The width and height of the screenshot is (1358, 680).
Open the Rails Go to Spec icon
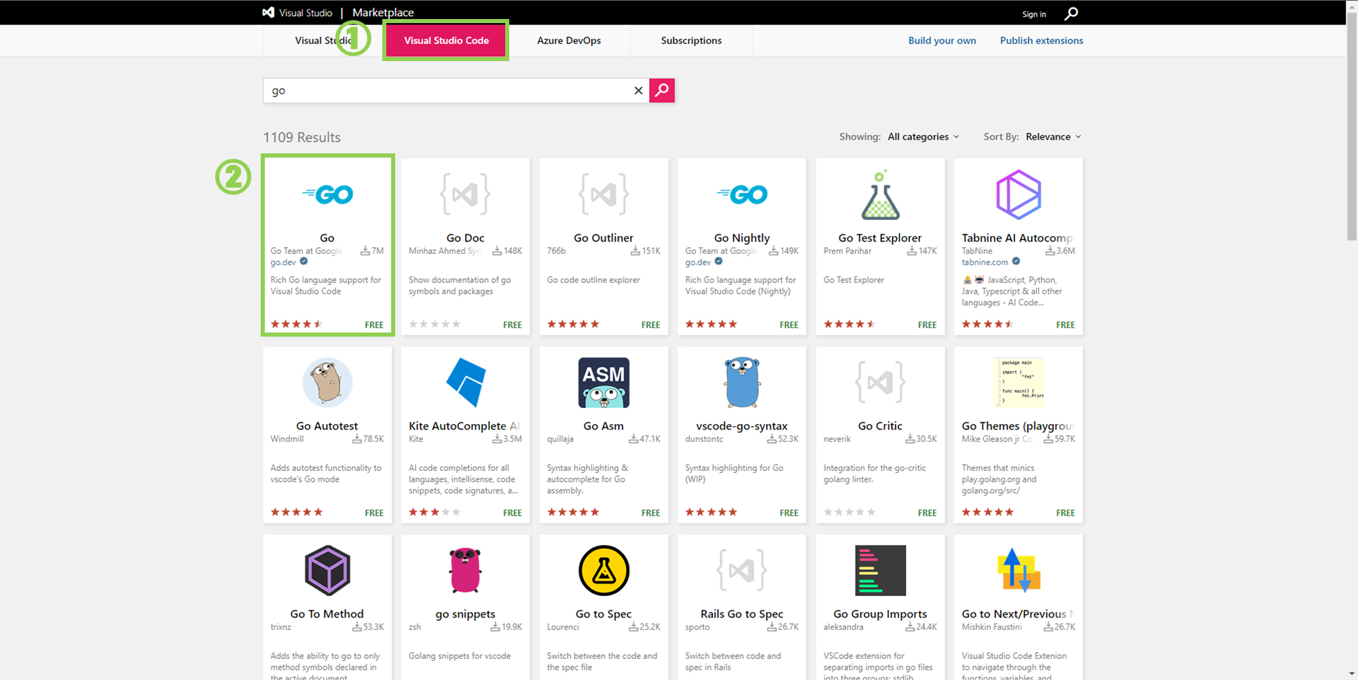741,571
